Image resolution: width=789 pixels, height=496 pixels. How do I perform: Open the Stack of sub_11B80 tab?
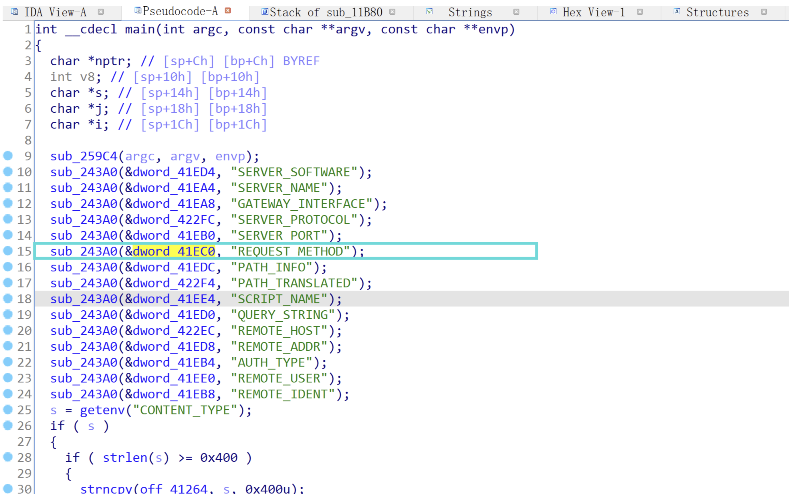pos(326,13)
